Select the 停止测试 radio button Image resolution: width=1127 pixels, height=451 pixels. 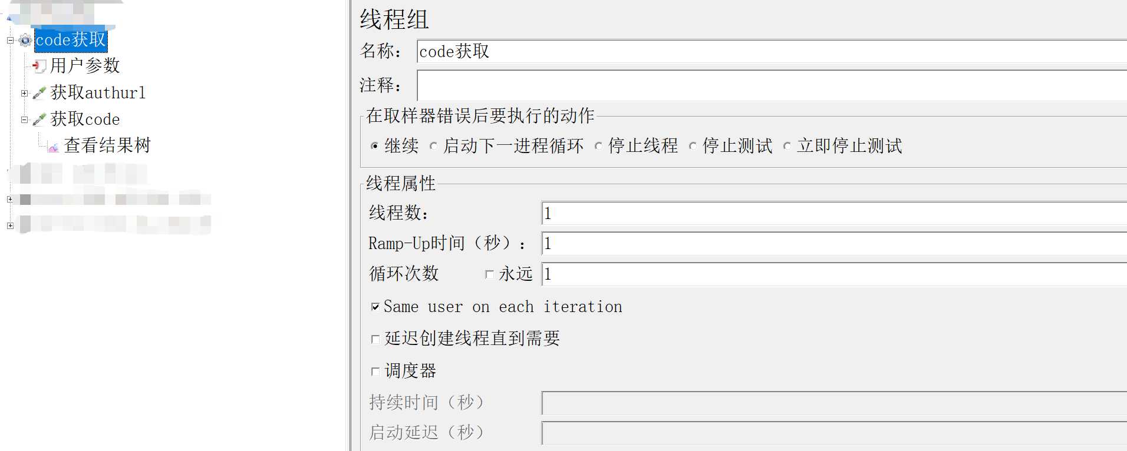coord(693,145)
